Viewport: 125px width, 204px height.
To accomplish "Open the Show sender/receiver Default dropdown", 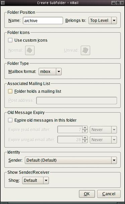I will tap(36, 180).
